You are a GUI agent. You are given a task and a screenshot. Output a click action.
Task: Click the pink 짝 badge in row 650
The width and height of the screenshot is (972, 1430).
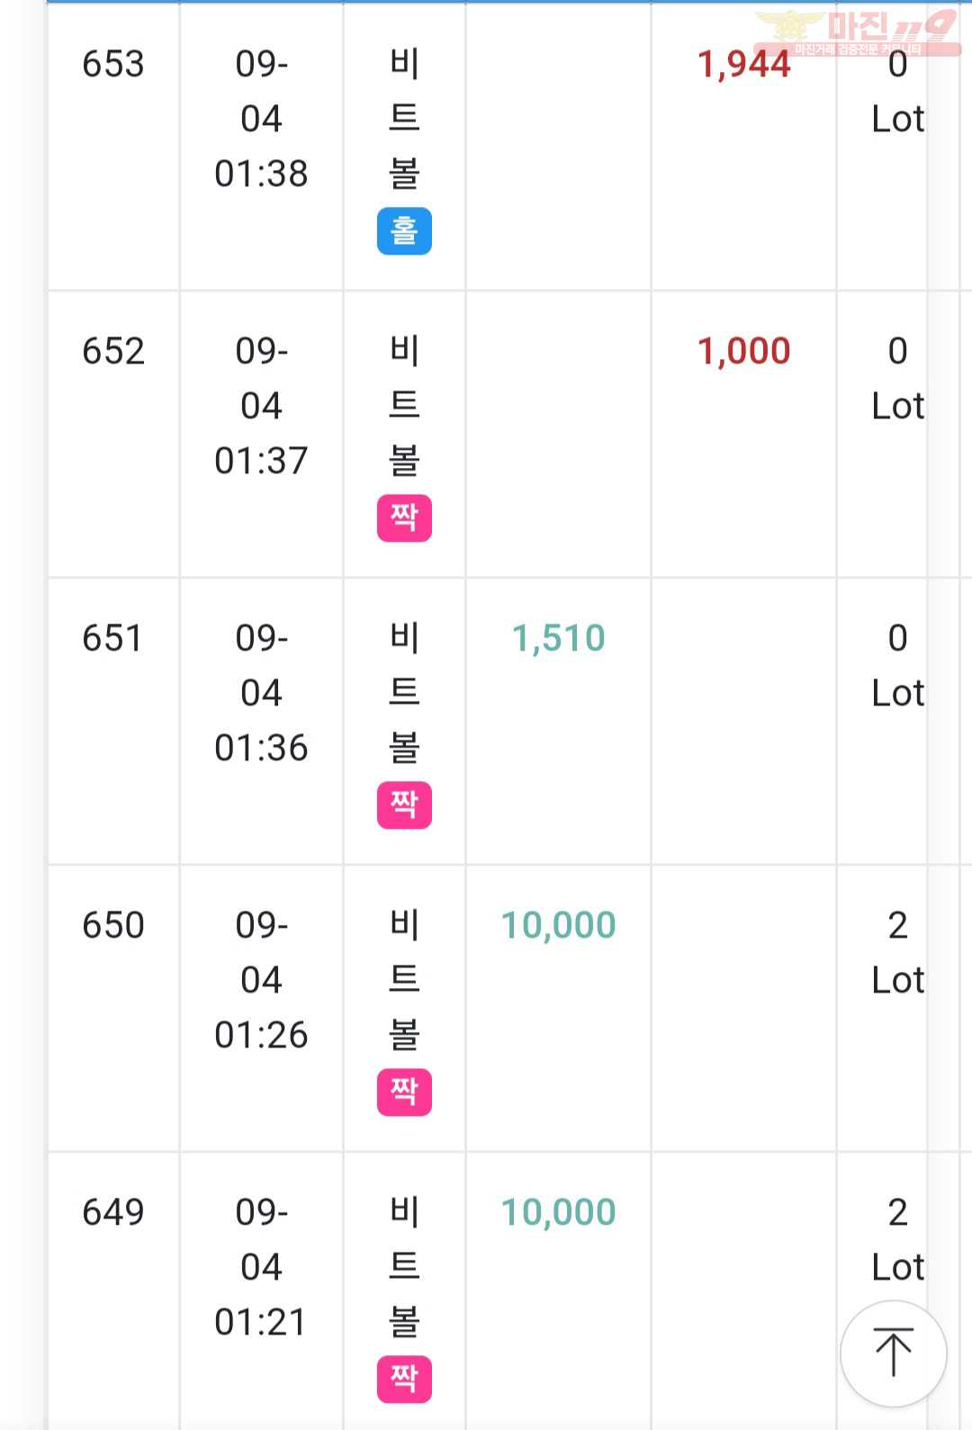pyautogui.click(x=404, y=1093)
